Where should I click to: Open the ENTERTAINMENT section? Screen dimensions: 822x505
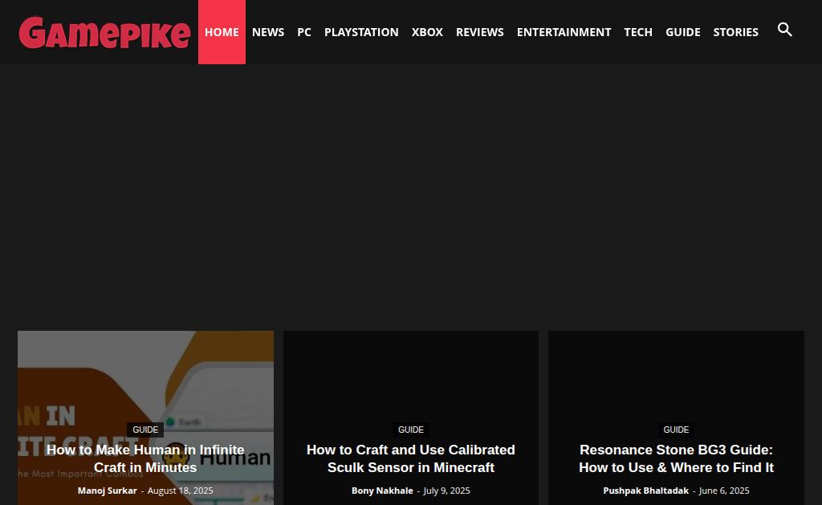click(x=564, y=32)
